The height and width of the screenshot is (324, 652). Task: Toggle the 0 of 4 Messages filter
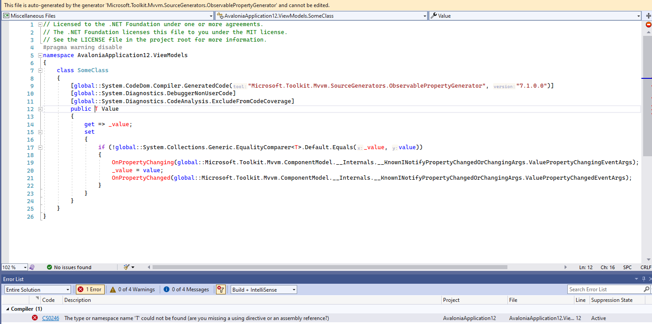[186, 289]
